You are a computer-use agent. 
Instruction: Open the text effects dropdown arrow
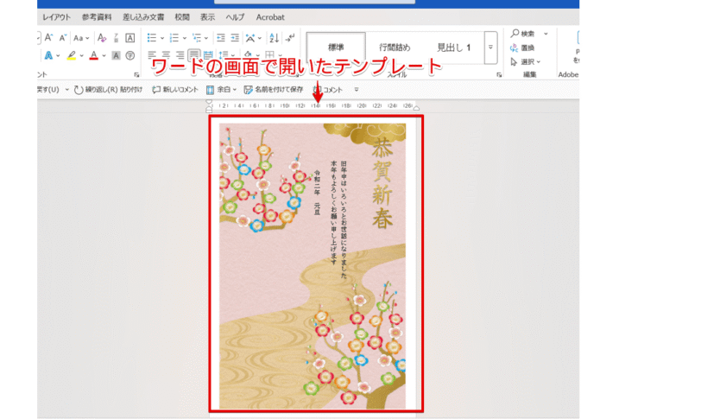pyautogui.click(x=58, y=56)
